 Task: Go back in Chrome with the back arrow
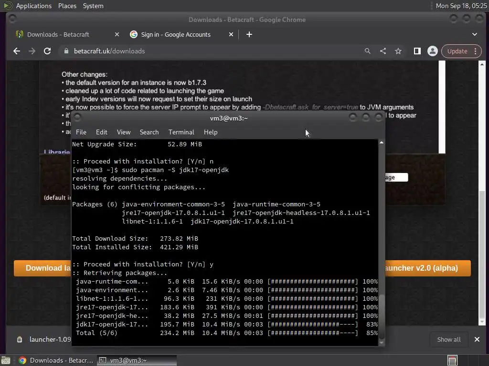(x=17, y=51)
